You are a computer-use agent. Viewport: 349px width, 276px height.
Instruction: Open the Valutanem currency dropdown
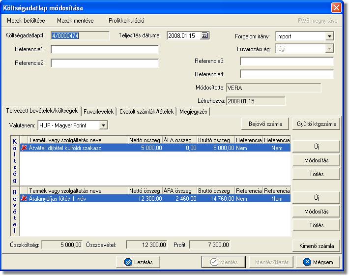click(x=103, y=125)
